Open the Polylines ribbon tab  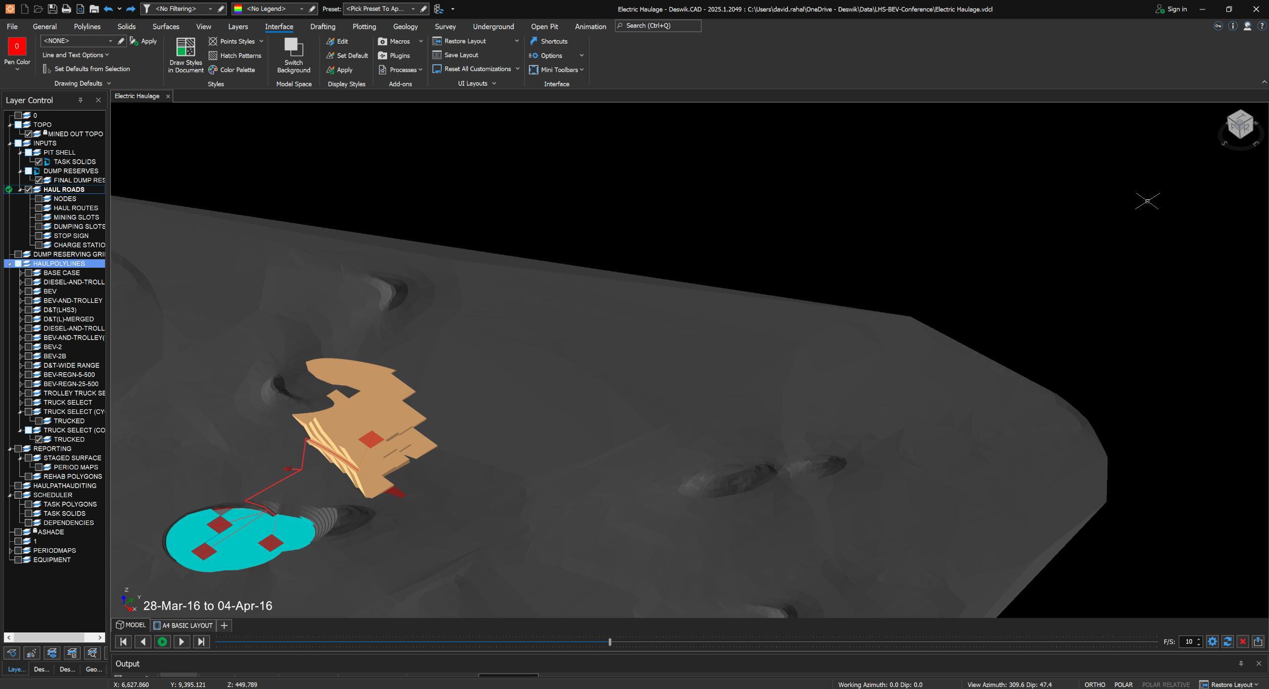[x=87, y=27]
